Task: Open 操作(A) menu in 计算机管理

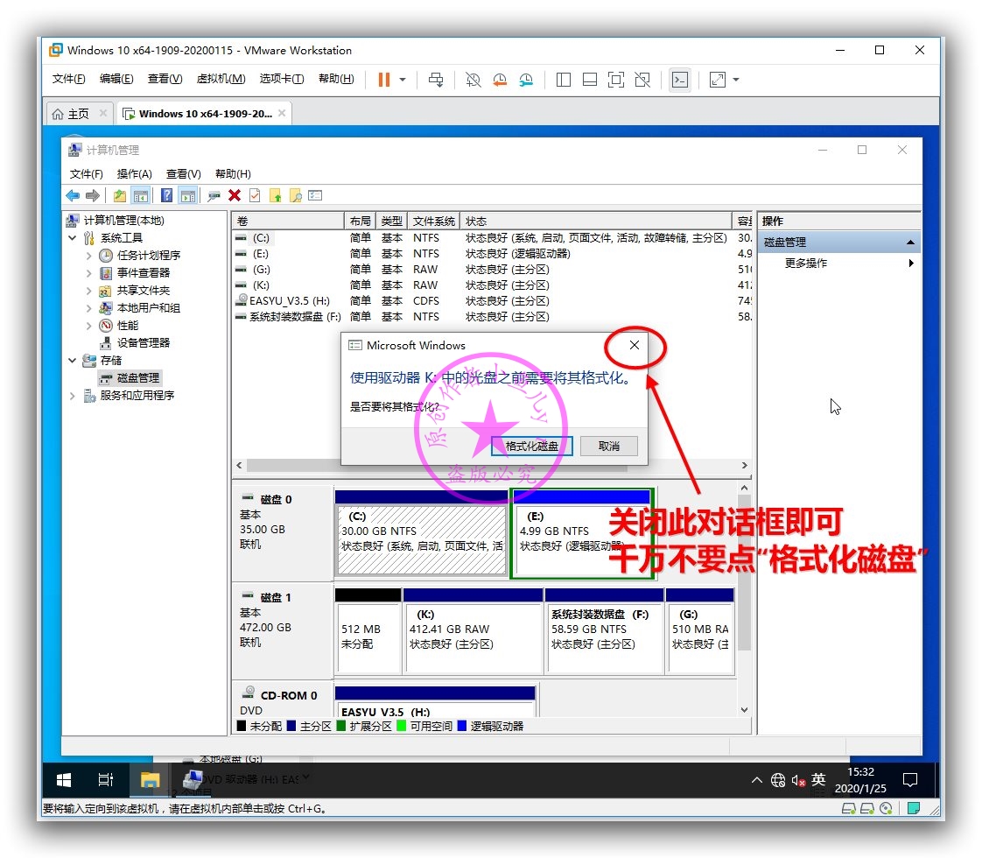Action: tap(134, 174)
